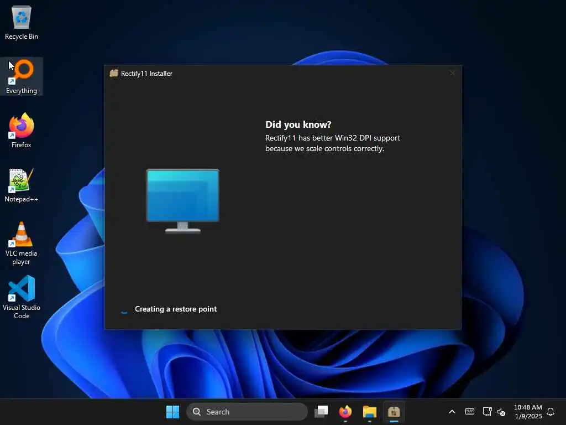Click the blue monitor illustration in the installer
Screen dimensions: 566x425
182,201
